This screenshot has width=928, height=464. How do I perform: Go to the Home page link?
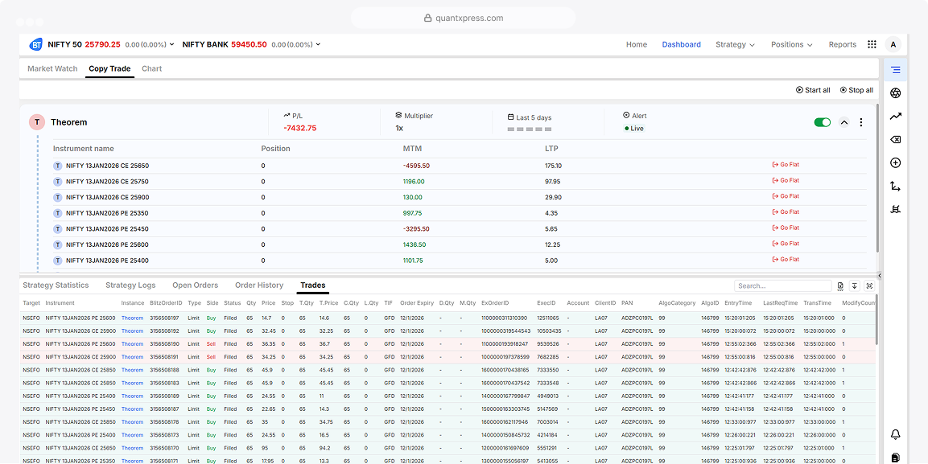pos(637,44)
